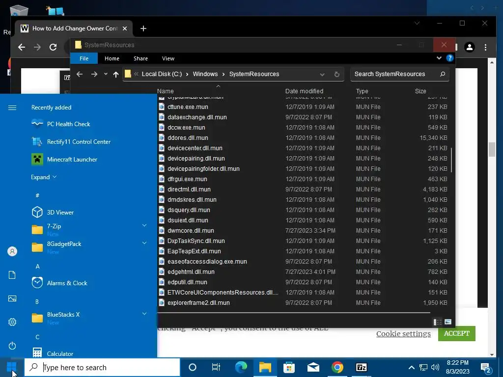Image resolution: width=503 pixels, height=377 pixels.
Task: Open notification center icon
Action: click(x=486, y=368)
